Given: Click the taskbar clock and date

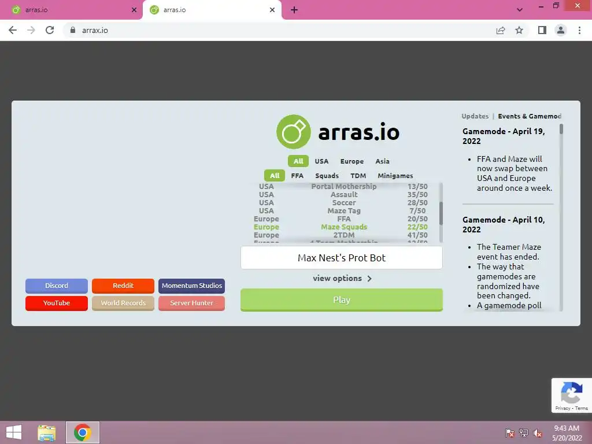Looking at the screenshot, I should 567,432.
